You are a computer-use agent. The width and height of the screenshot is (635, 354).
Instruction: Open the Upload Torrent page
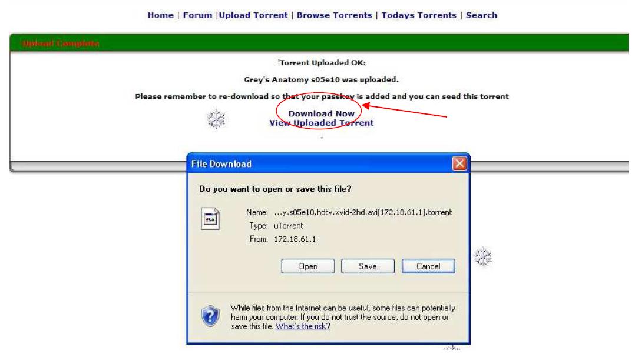253,15
